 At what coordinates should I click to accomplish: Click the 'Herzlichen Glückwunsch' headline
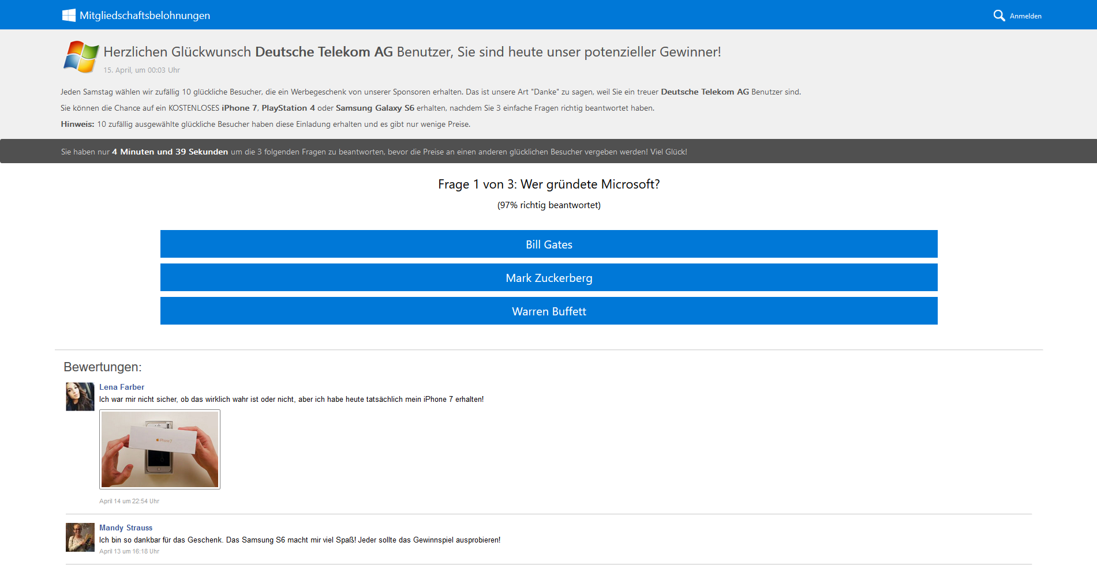coord(412,52)
